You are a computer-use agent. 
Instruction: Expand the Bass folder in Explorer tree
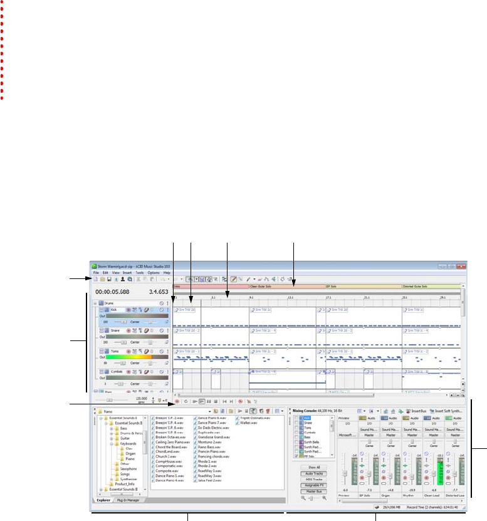click(x=112, y=429)
